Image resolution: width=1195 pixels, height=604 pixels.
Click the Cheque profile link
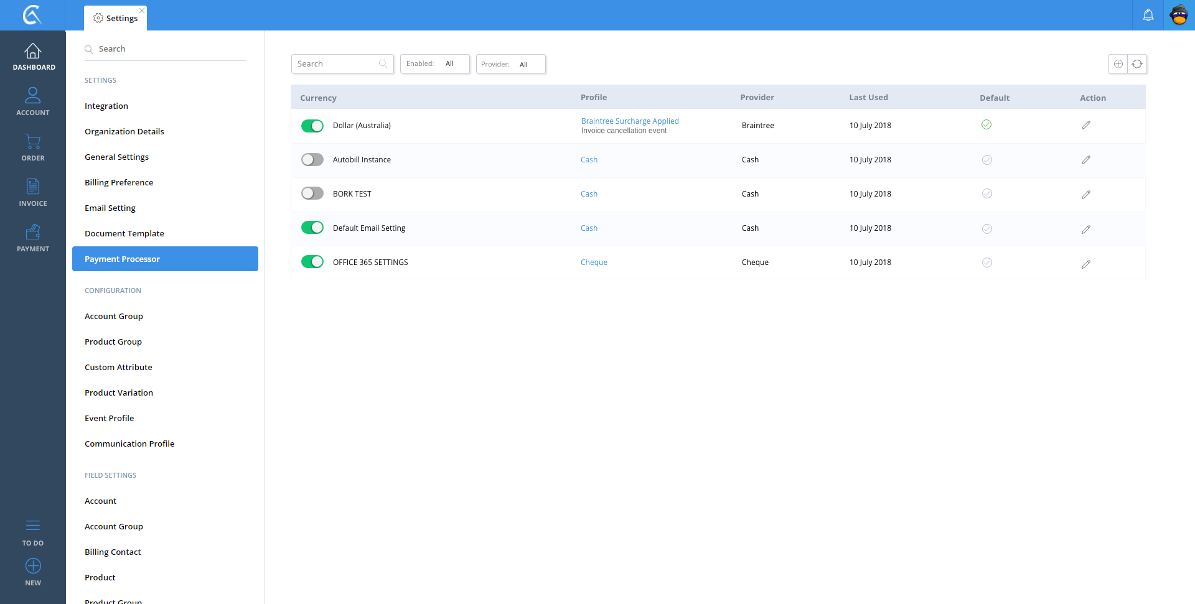594,263
